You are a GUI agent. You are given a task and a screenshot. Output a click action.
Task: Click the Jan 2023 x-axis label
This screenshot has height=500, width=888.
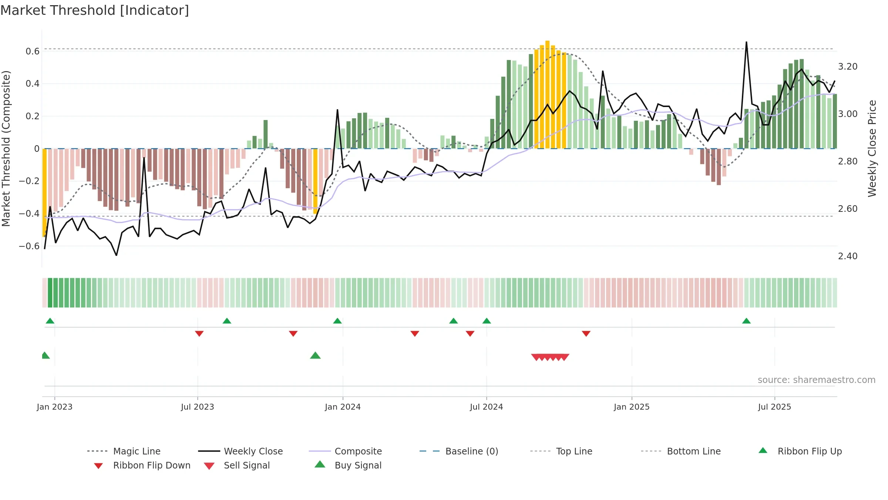(x=55, y=407)
